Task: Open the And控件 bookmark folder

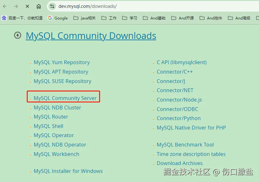Action: 211,18
